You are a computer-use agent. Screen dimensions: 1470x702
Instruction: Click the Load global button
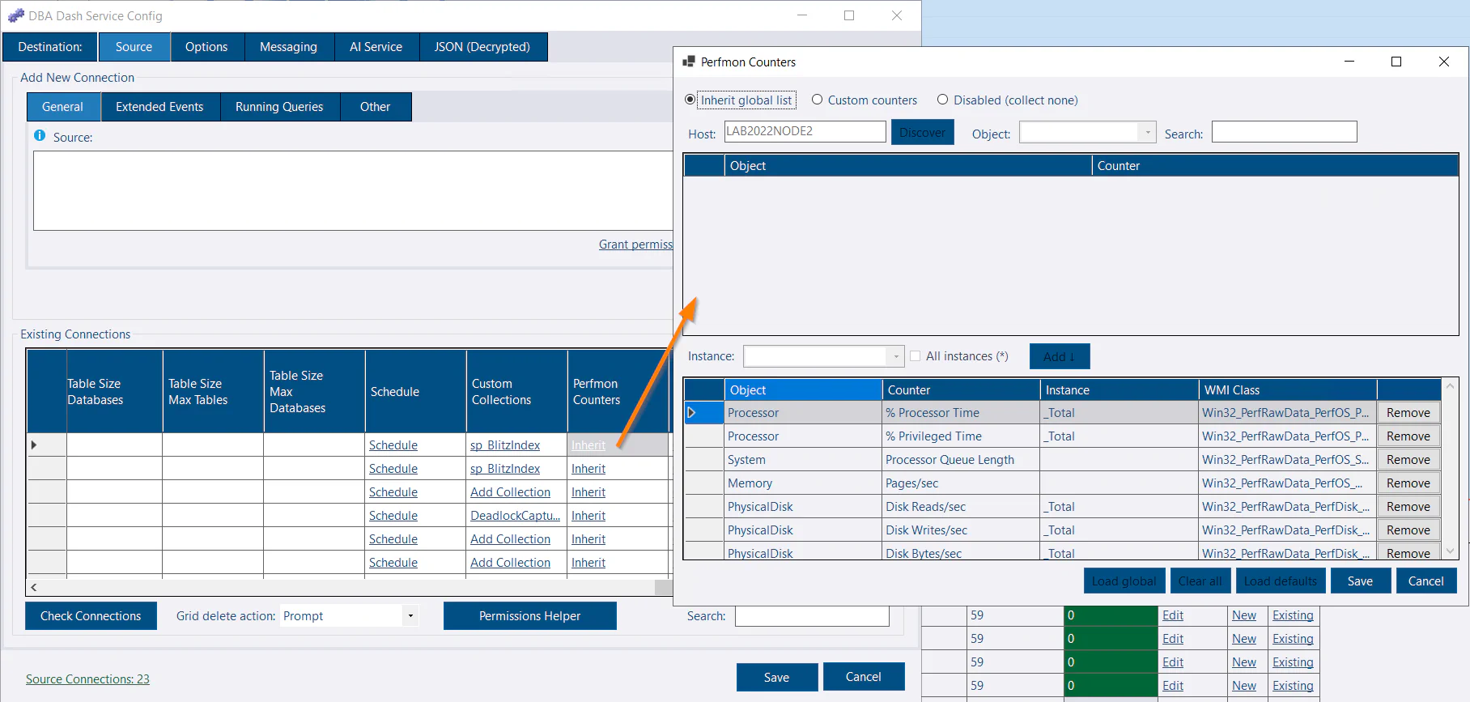point(1124,581)
